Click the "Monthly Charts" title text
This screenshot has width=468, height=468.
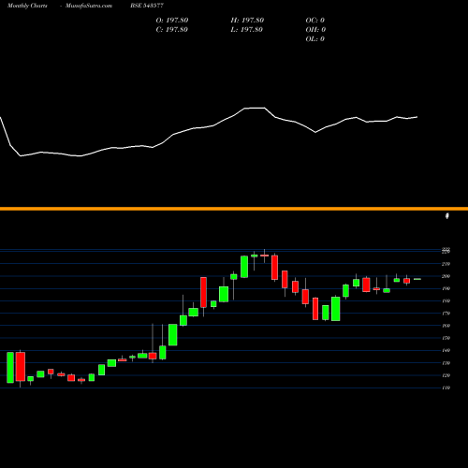[x=27, y=6]
